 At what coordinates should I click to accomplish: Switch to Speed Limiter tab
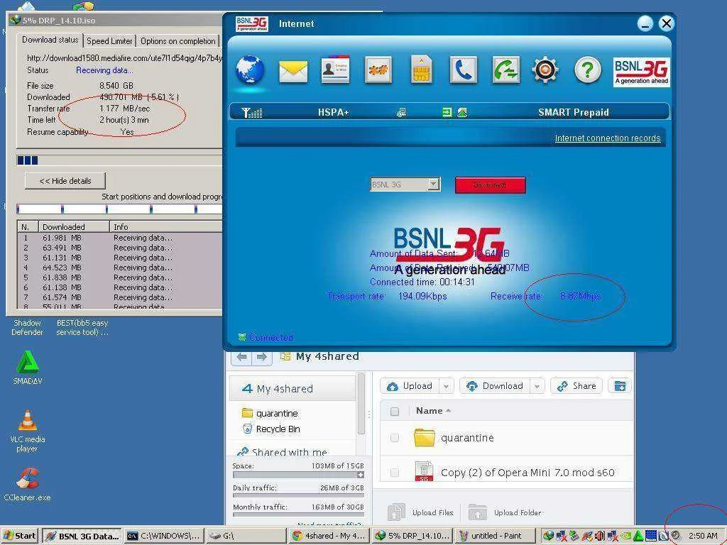coord(109,40)
